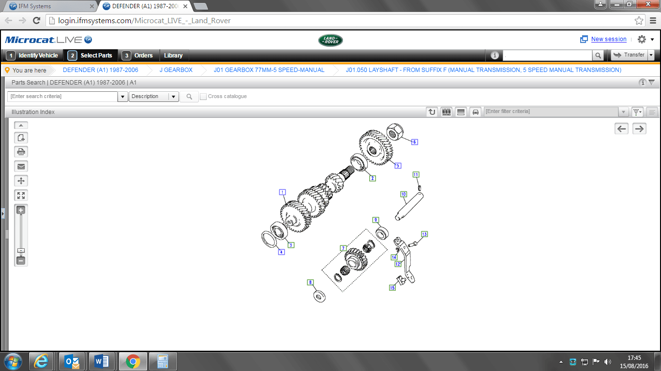Click the Windows Start button
Screen dimensions: 661x371
click(13, 361)
